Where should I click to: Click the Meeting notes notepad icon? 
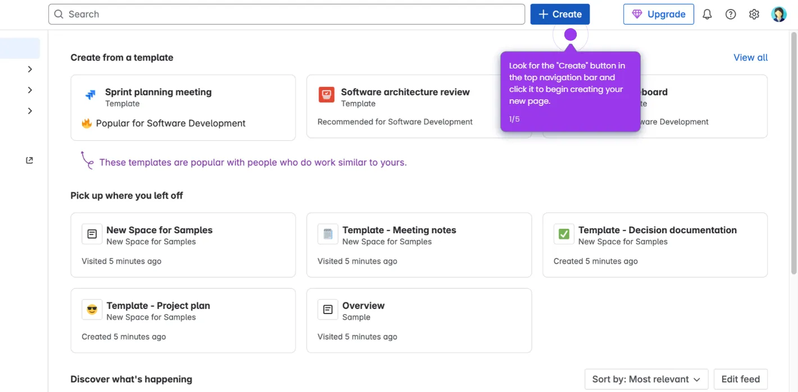coord(328,234)
